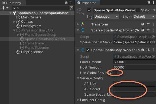Click the Load Timeout value field

(134, 62)
